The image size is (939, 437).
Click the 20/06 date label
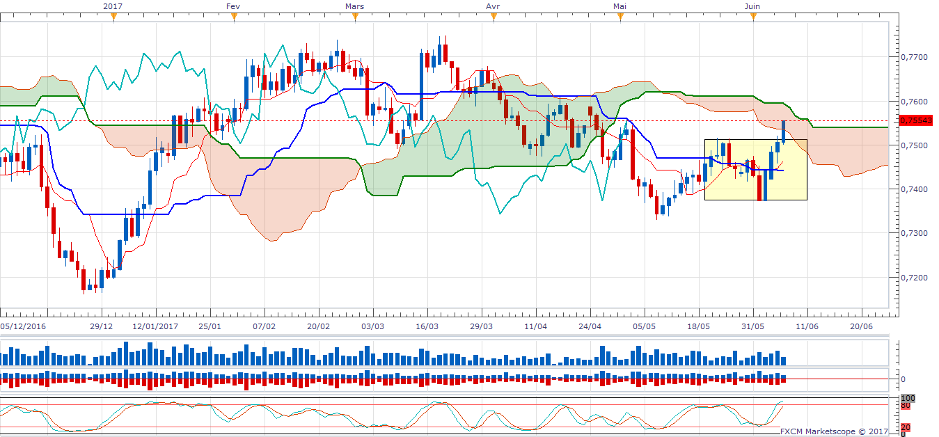tap(862, 325)
